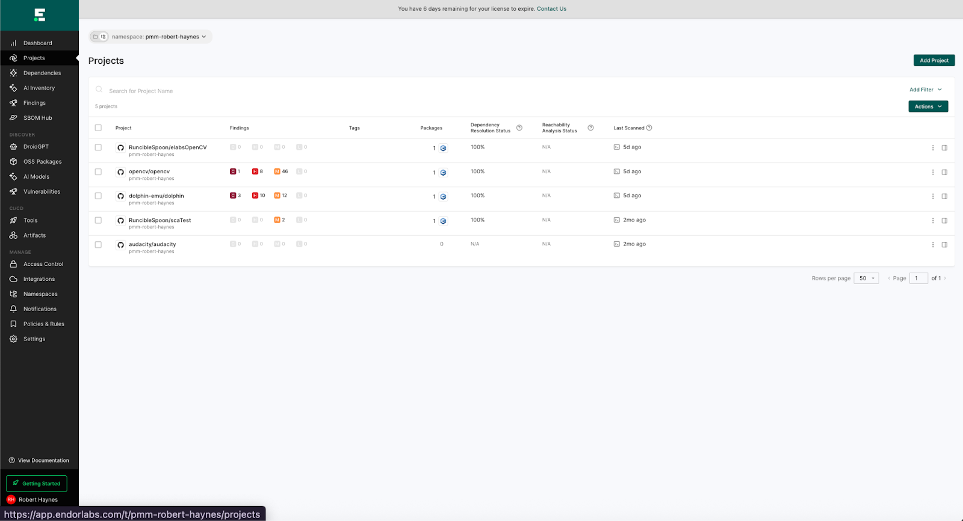Screen dimensions: 963x521
Task: Open side panel for opencv/opencv row
Action: [944, 172]
